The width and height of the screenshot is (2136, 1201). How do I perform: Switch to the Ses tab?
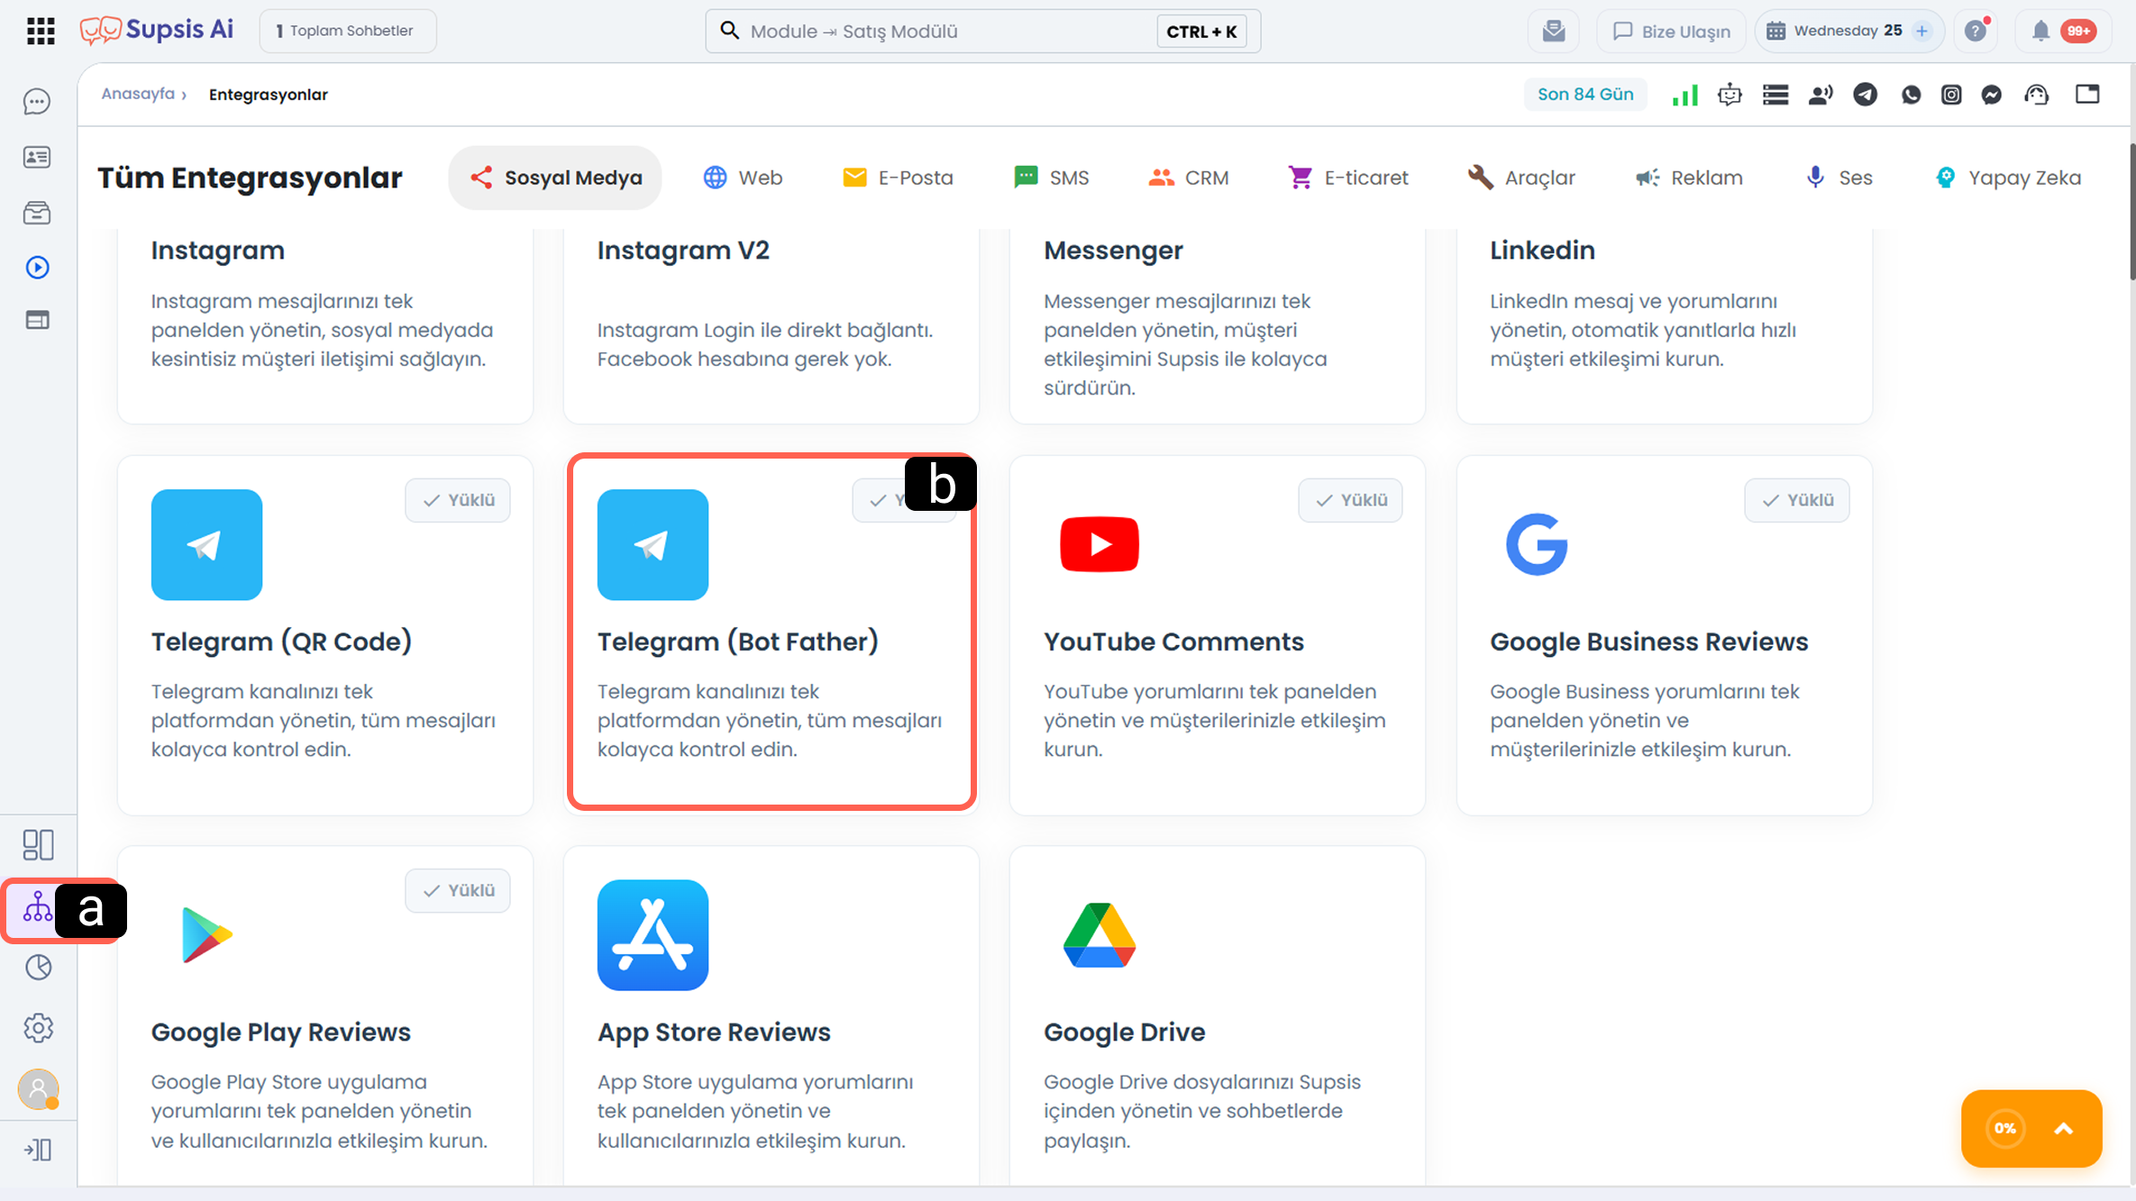tap(1839, 177)
